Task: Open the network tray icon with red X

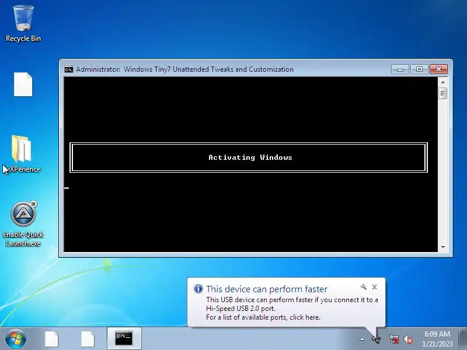Action: pos(394,339)
